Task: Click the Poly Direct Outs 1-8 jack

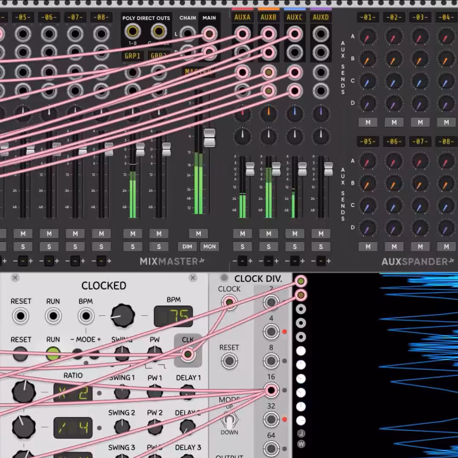Action: pyautogui.click(x=133, y=31)
